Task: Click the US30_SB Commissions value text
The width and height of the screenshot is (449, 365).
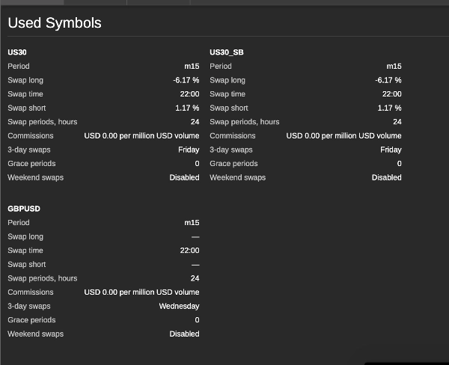Action: point(343,135)
